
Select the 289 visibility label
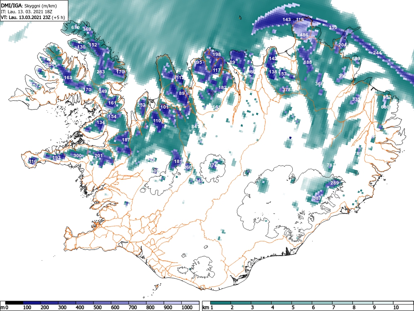[x=335, y=183]
